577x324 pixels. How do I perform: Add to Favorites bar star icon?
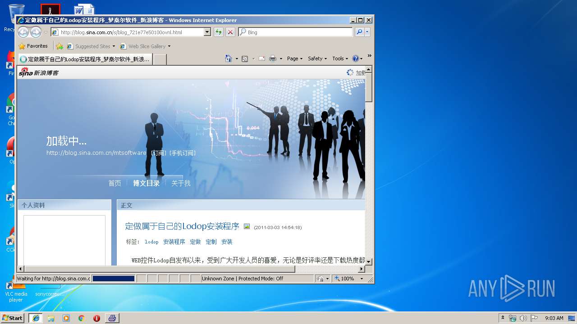click(59, 46)
